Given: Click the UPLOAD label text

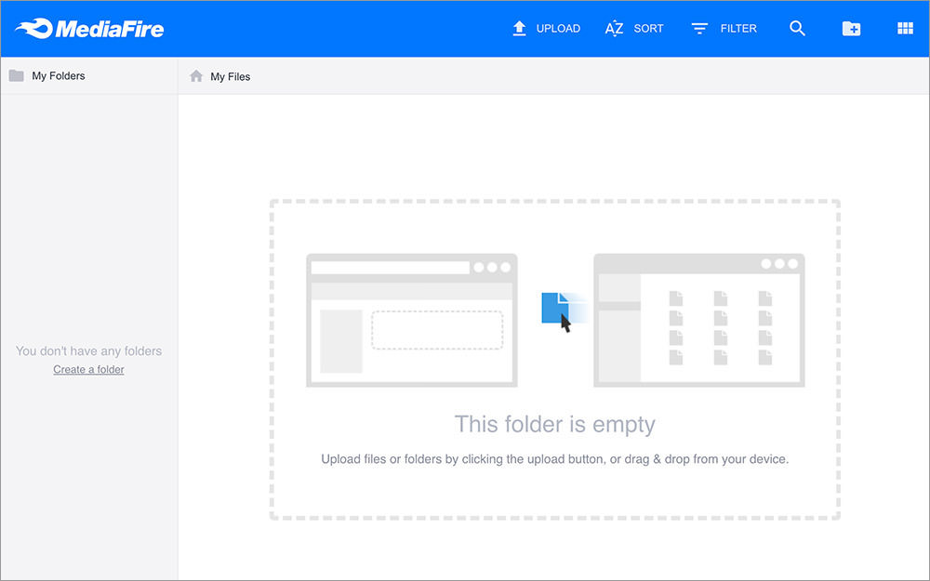Looking at the screenshot, I should (x=557, y=28).
